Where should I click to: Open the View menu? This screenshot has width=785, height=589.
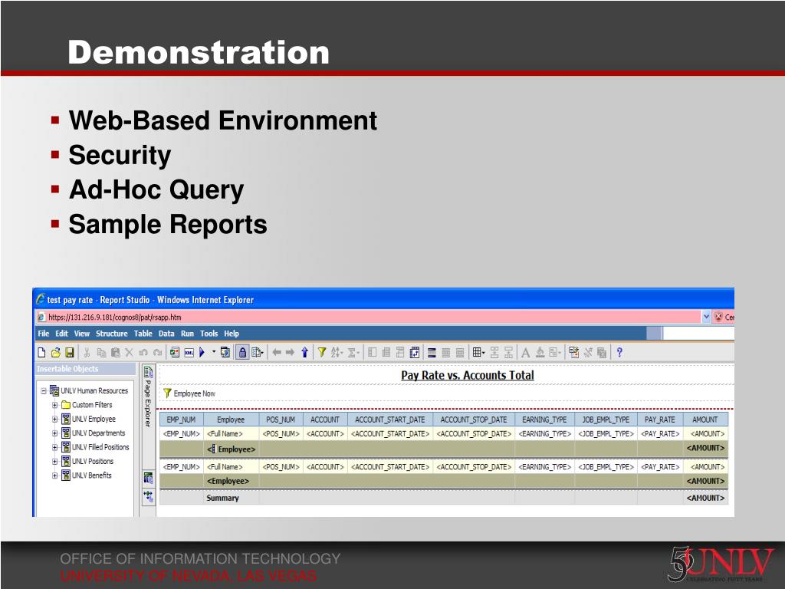click(81, 334)
